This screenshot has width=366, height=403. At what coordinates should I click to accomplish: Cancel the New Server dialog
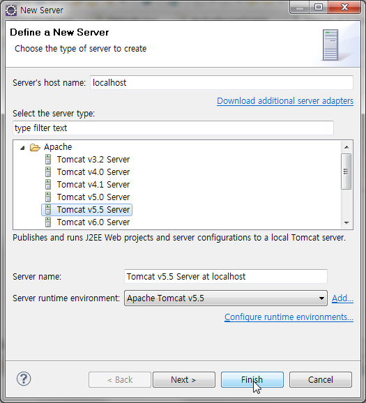321,379
